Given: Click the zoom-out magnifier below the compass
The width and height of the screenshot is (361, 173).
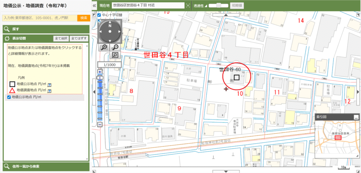Looking at the screenshot, I should [115, 47].
